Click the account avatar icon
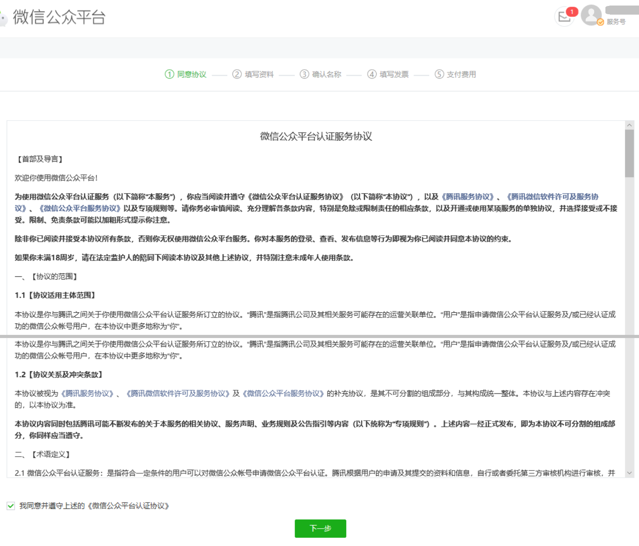The image size is (639, 546). (591, 15)
